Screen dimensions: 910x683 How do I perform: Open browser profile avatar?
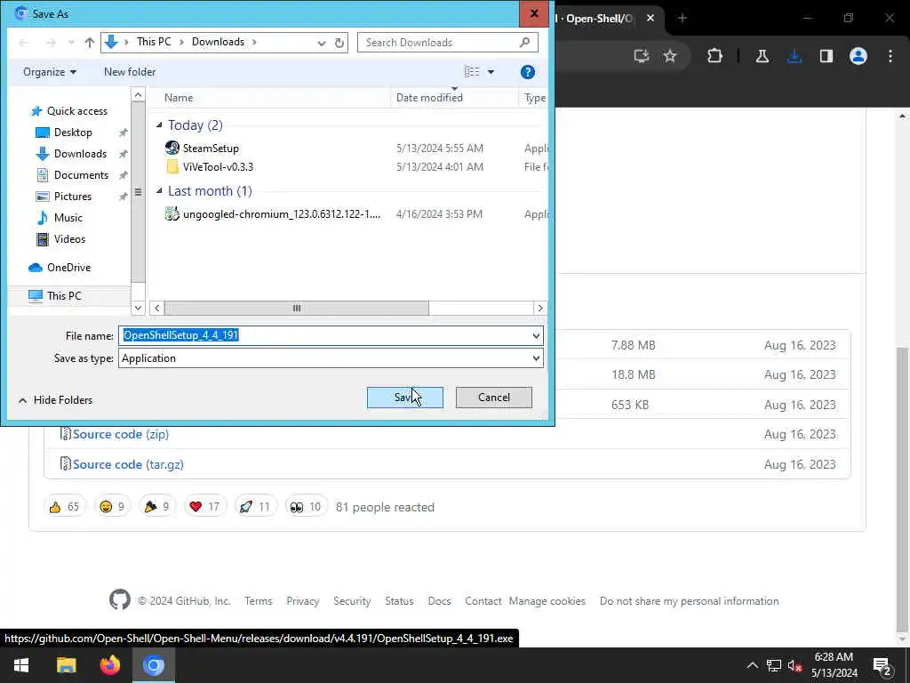point(858,56)
